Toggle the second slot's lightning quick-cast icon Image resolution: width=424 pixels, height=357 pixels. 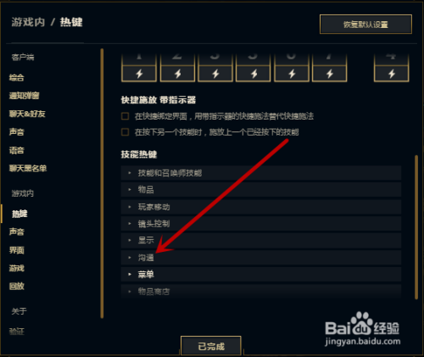(x=177, y=74)
